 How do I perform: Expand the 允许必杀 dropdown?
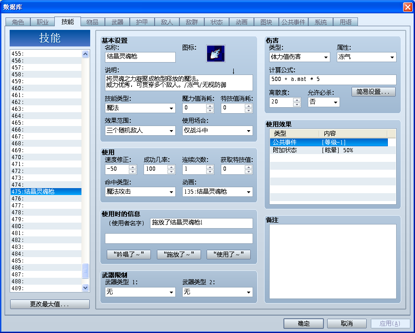324,102
